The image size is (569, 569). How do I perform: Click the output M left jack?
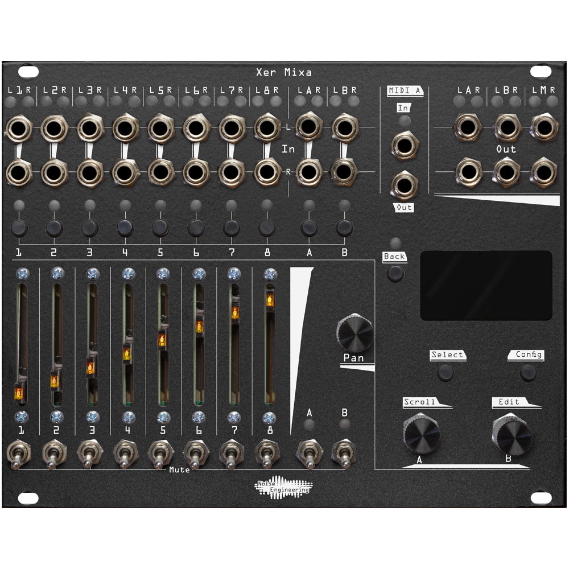click(x=545, y=127)
